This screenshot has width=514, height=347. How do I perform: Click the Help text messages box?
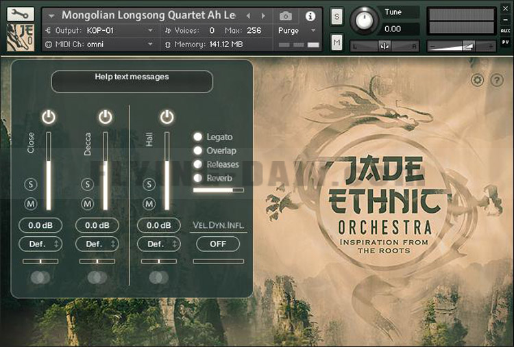pos(132,81)
